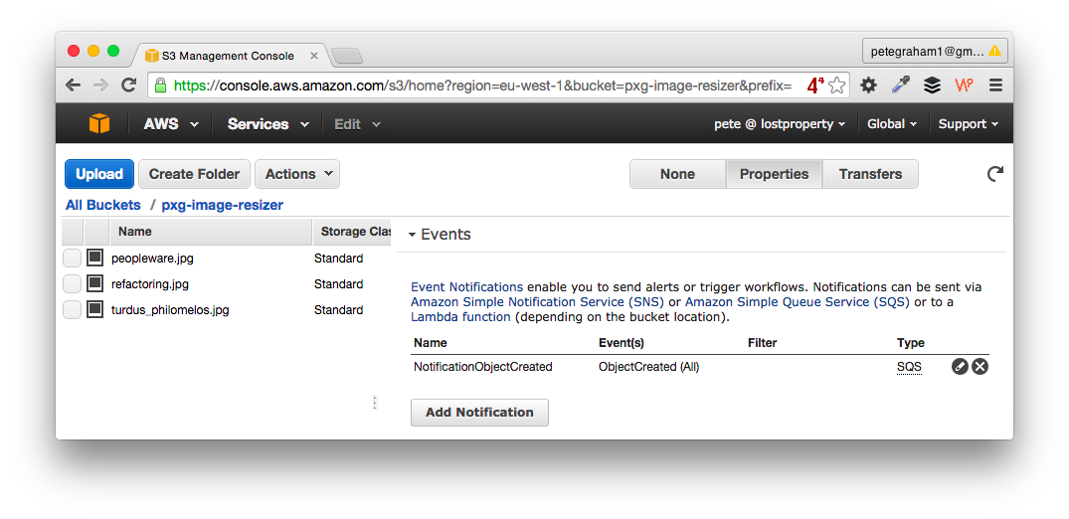Open the Actions dropdown
Screen dimensions: 1069x519
click(x=297, y=174)
